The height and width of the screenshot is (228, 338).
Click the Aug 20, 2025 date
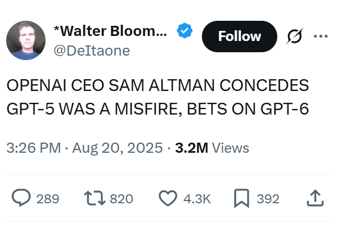pos(118,148)
